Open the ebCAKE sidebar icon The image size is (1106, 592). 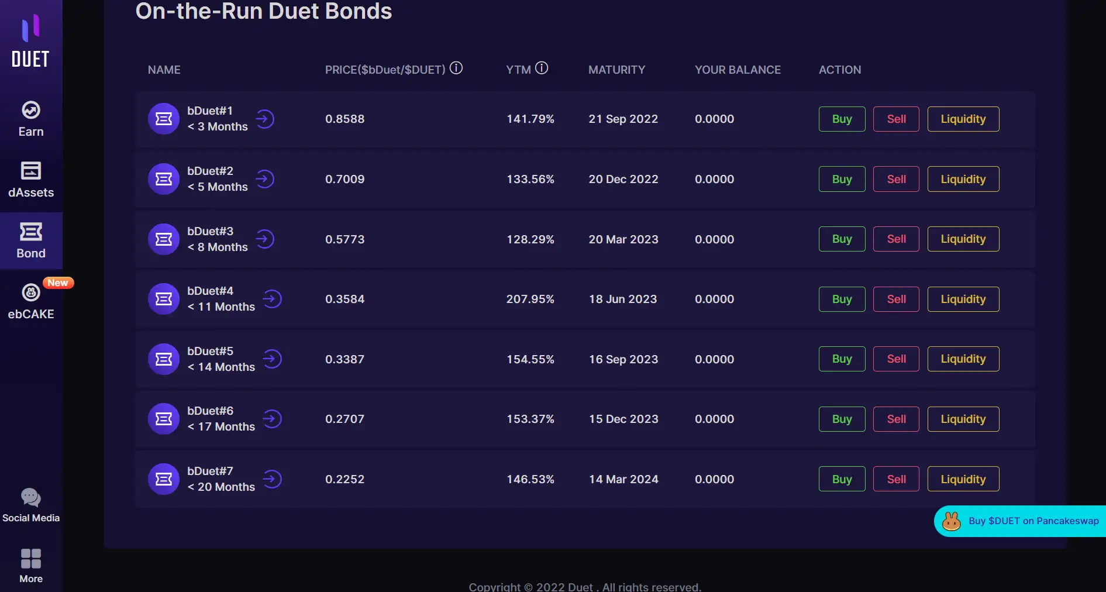pos(31,292)
